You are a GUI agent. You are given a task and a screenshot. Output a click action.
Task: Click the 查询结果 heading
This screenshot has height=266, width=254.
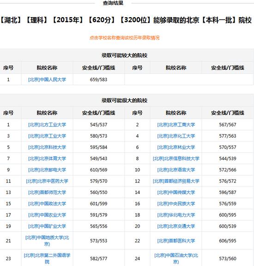(113, 3)
